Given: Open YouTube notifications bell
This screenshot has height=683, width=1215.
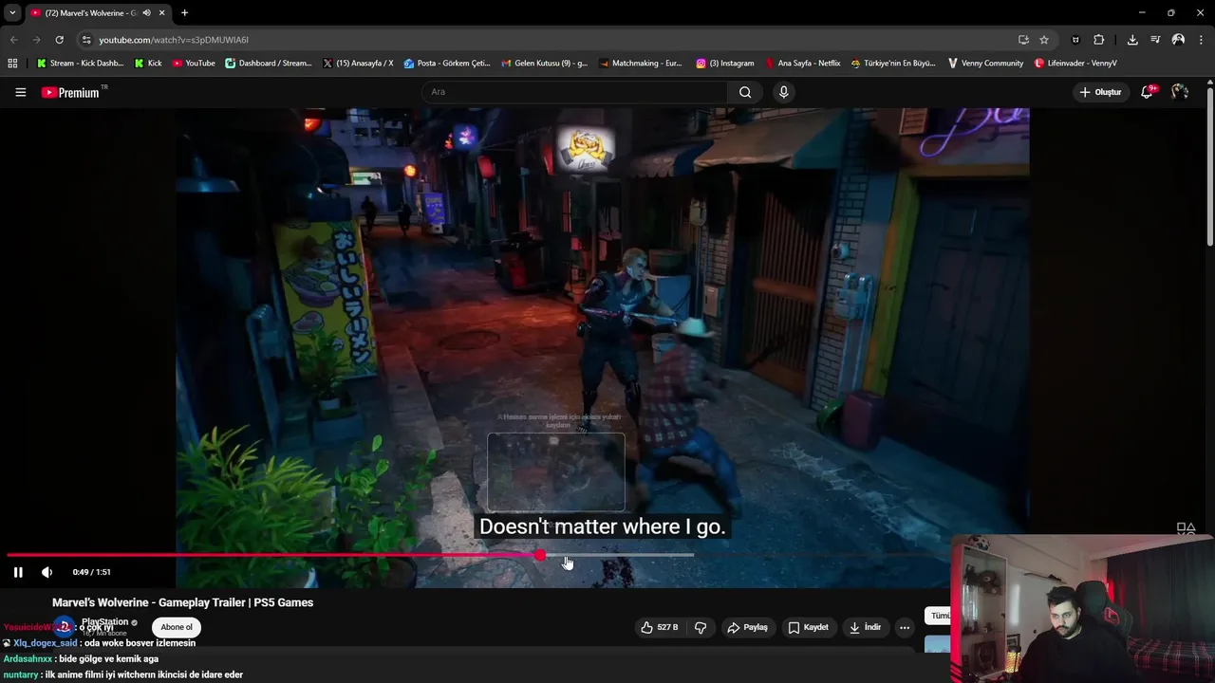Looking at the screenshot, I should pyautogui.click(x=1148, y=92).
